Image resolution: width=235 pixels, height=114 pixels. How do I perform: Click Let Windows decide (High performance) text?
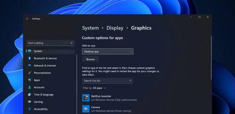coord(114,100)
